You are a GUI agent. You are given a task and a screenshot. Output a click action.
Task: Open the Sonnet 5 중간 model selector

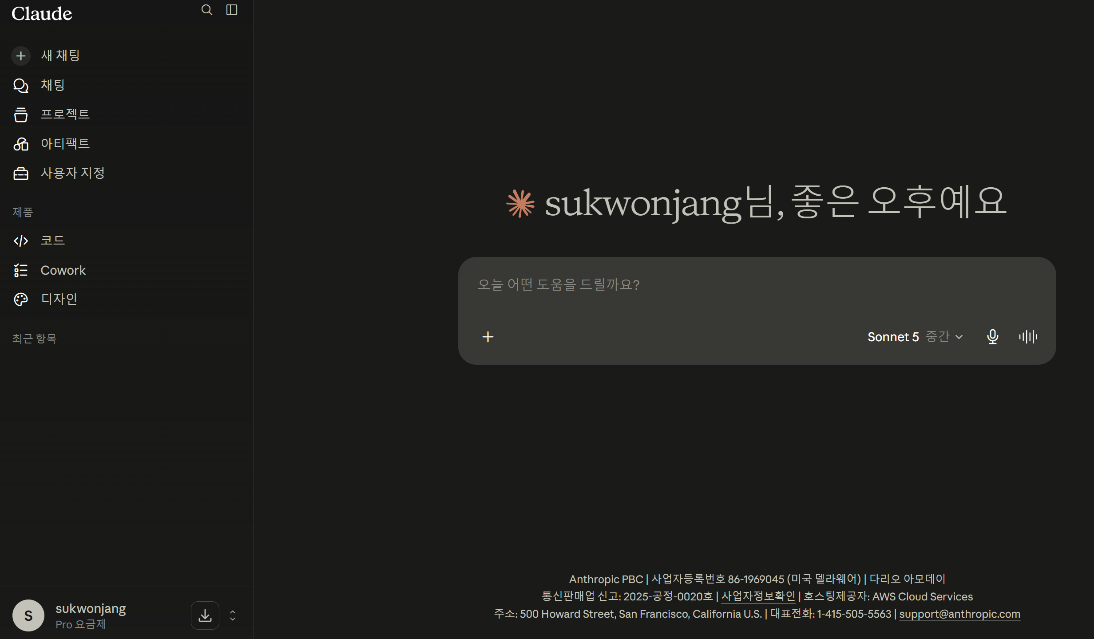click(x=915, y=337)
